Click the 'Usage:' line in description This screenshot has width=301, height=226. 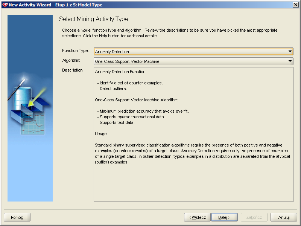coord(101,134)
